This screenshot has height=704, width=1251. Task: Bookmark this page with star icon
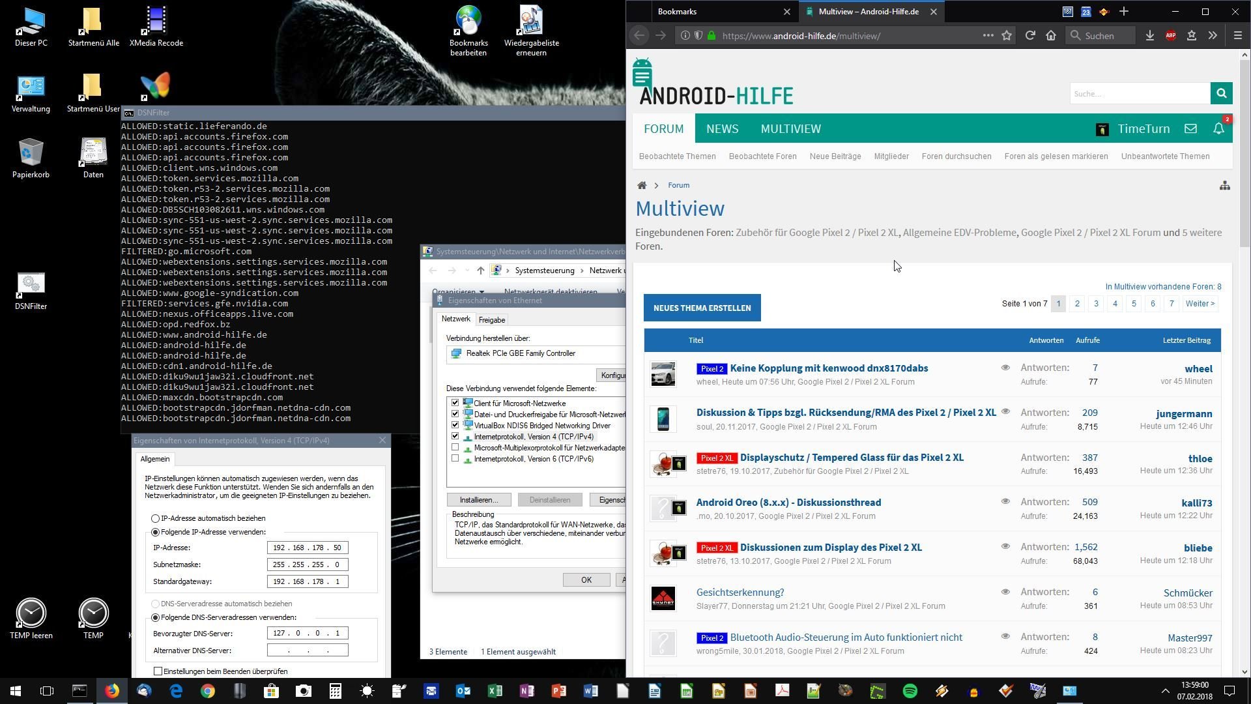click(x=1007, y=36)
